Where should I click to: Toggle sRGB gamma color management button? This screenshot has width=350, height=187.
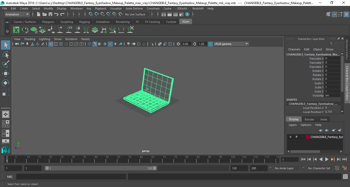pos(210,44)
